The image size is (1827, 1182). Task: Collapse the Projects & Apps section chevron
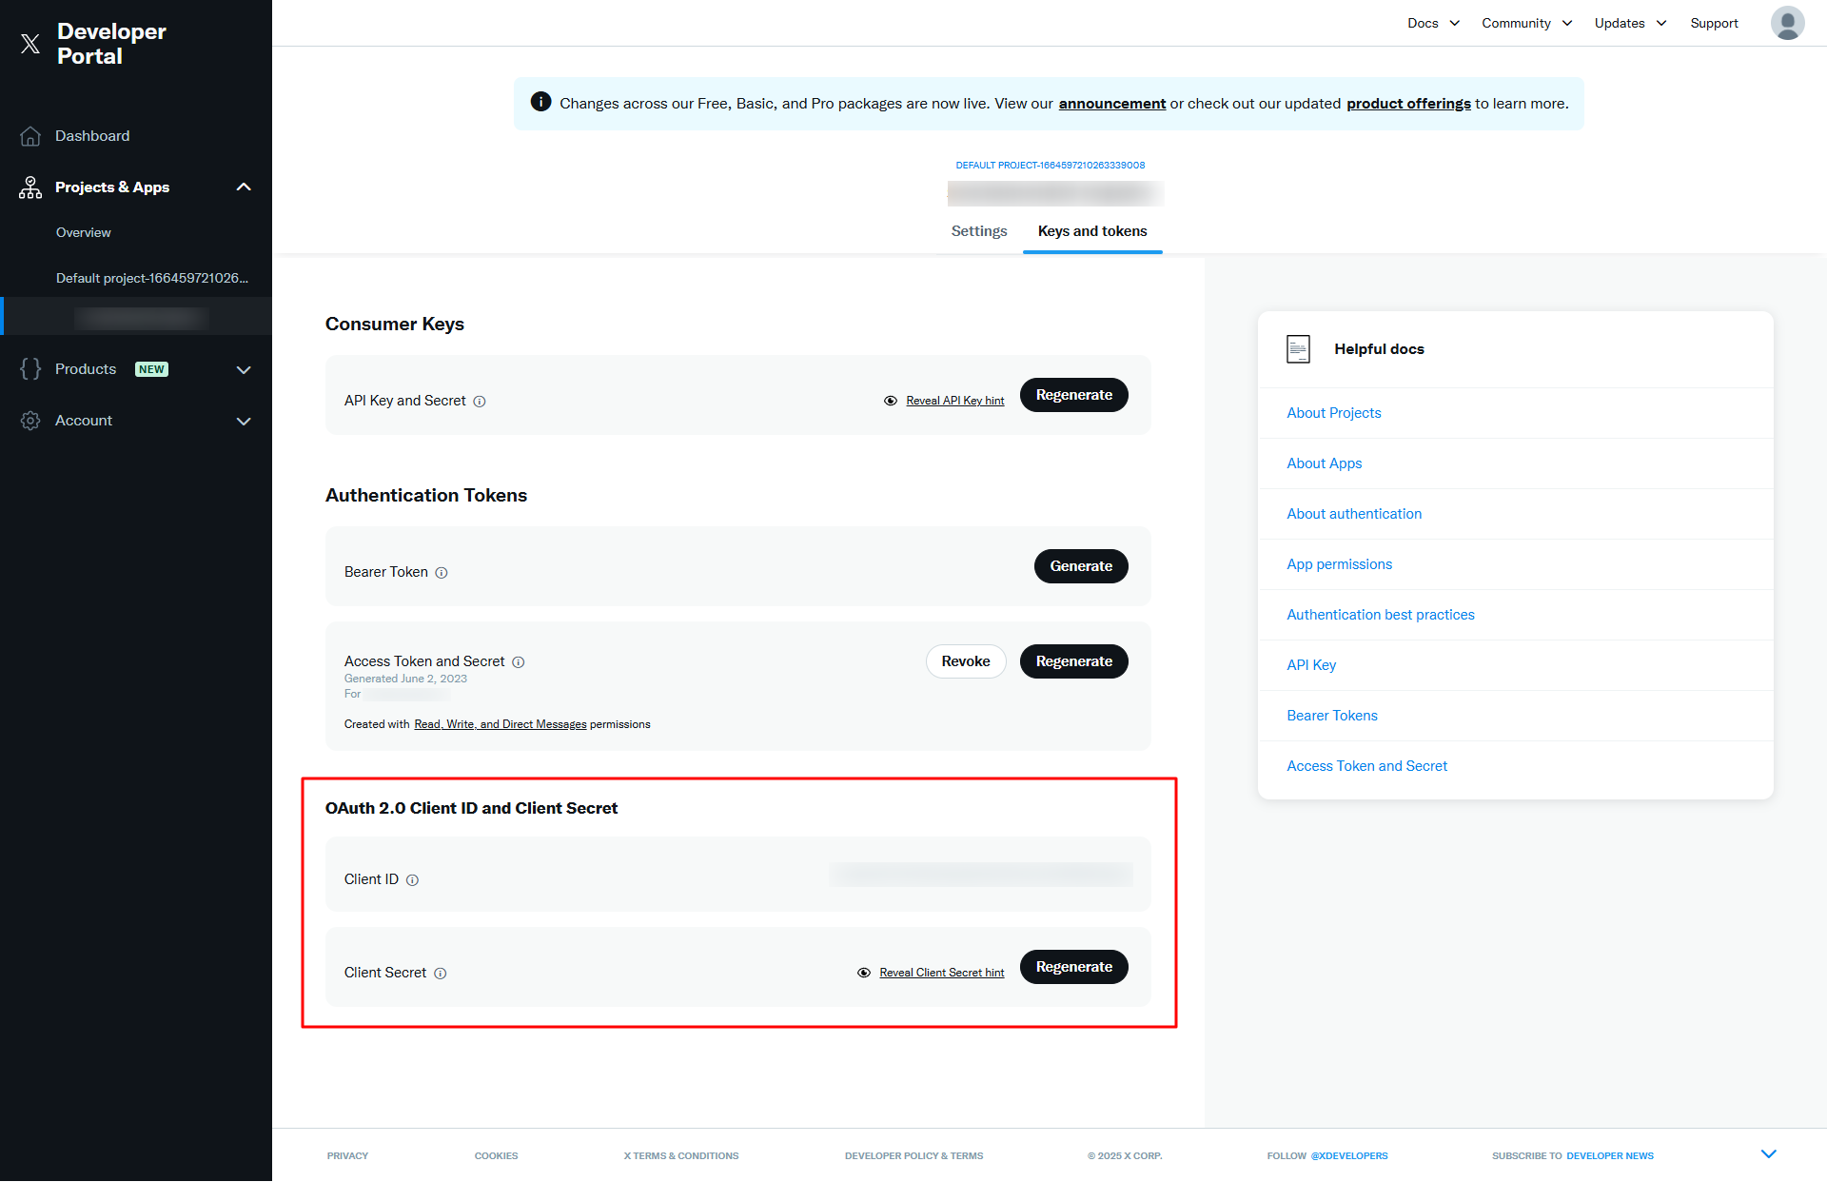pos(244,187)
